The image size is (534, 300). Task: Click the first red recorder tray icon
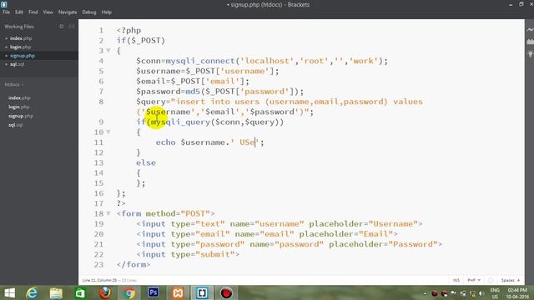point(435,293)
